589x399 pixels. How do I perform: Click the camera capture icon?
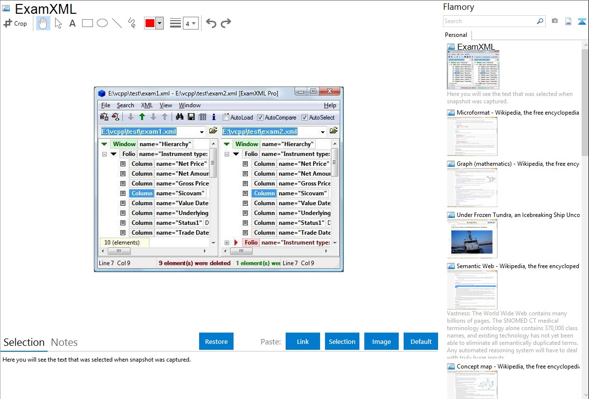555,21
